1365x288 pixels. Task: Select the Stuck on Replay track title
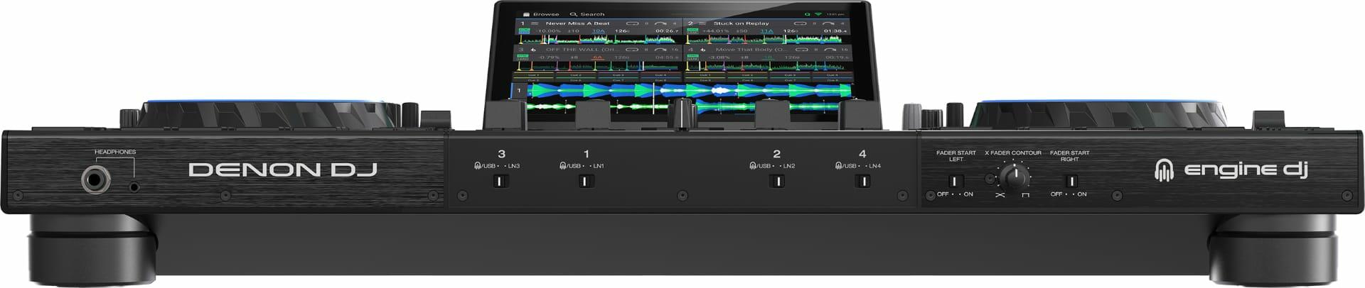[742, 23]
